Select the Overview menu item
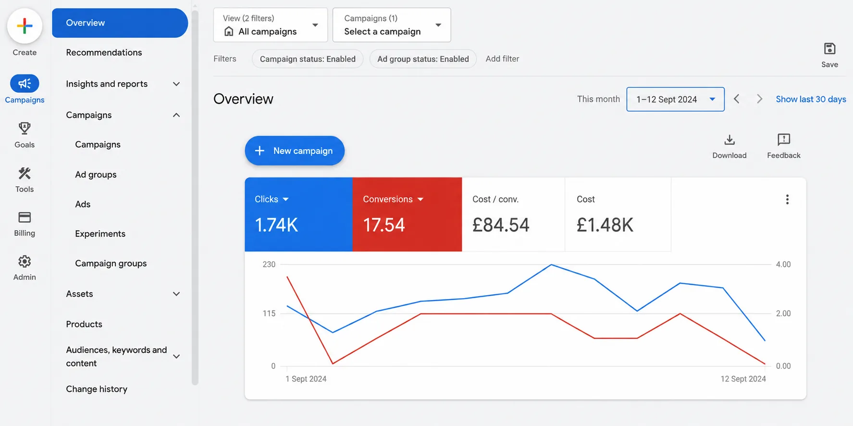This screenshot has height=426, width=853. (120, 23)
